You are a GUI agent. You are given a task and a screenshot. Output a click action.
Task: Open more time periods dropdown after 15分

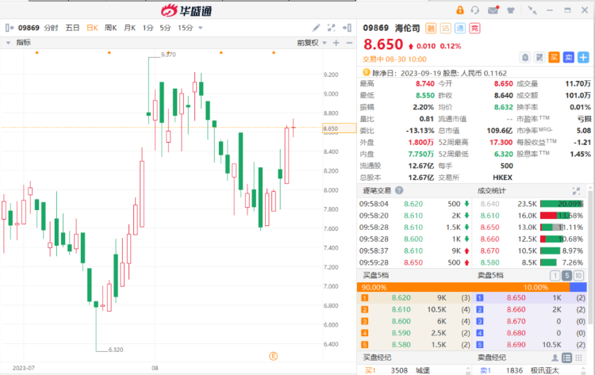pos(201,28)
